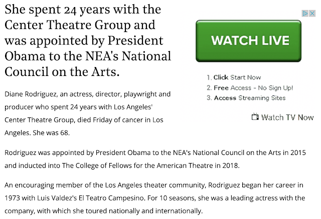Click 'Council on the Arts.' in headline
Screen dimensions: 321x219
click(x=62, y=71)
